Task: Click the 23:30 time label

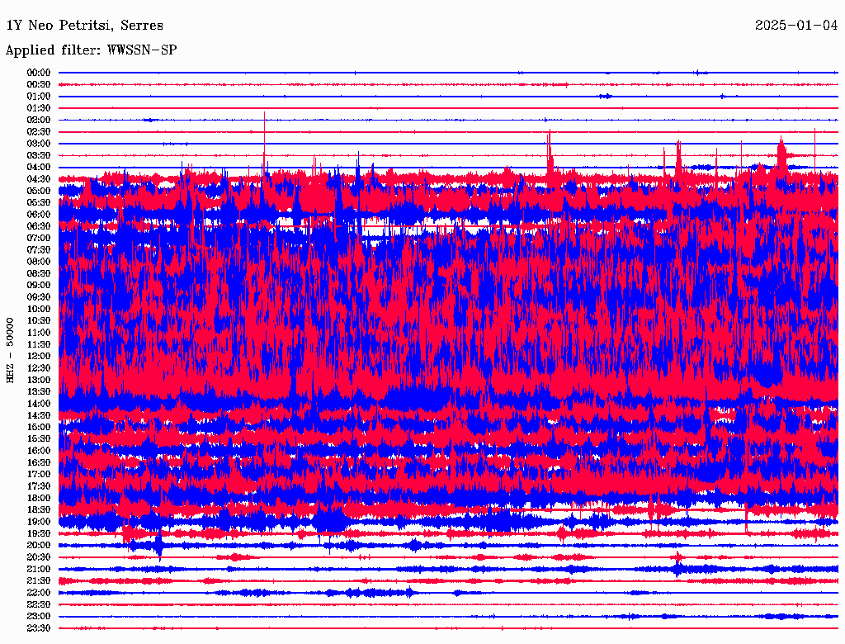Action: 39,628
